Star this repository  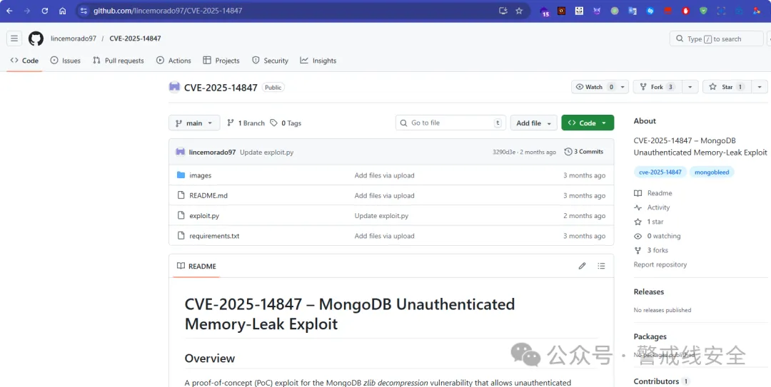pyautogui.click(x=727, y=87)
